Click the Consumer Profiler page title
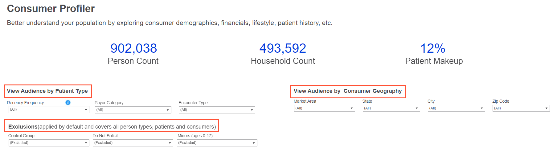Viewport: 557px width, 156px height. click(51, 9)
